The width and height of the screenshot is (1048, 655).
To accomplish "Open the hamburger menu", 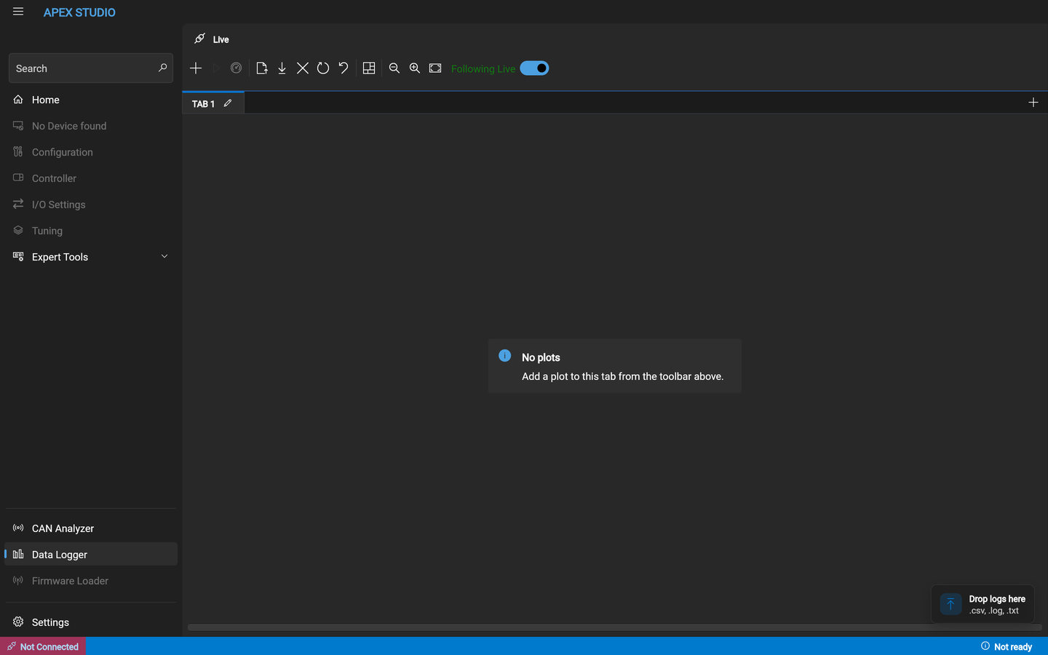I will [18, 12].
